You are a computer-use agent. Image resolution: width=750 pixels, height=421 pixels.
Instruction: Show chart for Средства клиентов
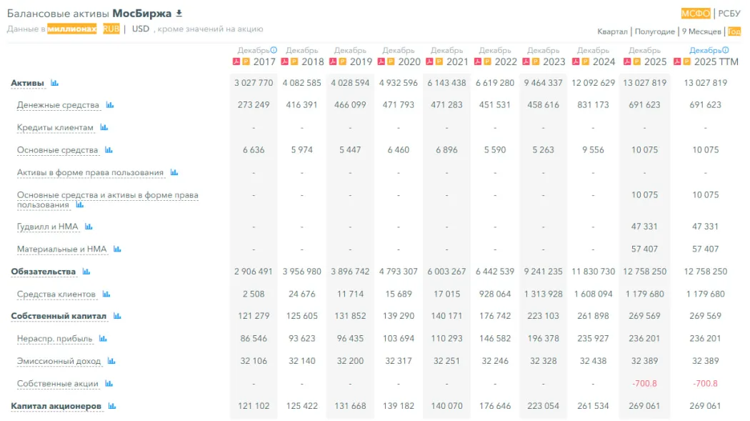coord(106,294)
